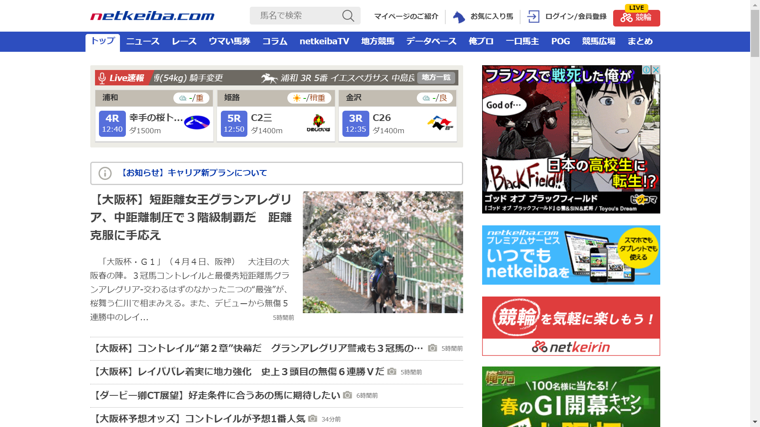The width and height of the screenshot is (760, 427).
Task: Open the netkeibaTV menu item
Action: [324, 42]
